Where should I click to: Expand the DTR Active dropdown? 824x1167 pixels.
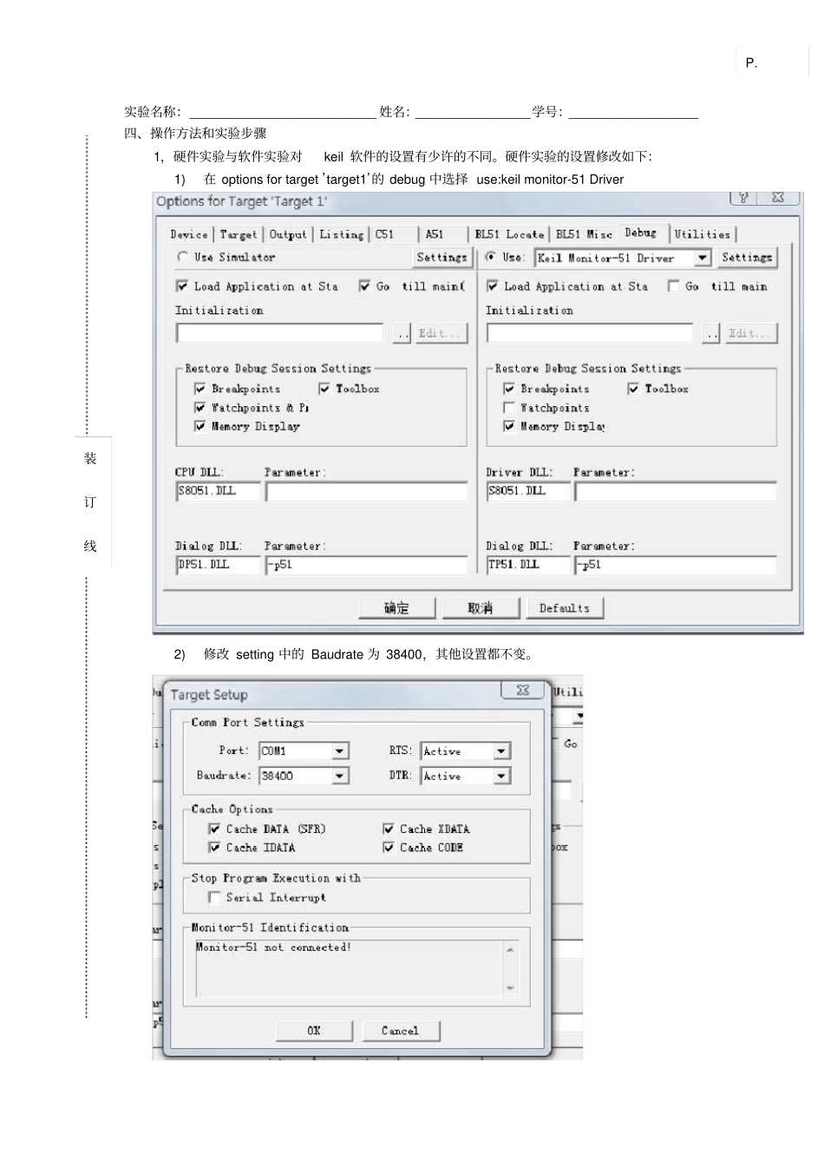pyautogui.click(x=501, y=776)
